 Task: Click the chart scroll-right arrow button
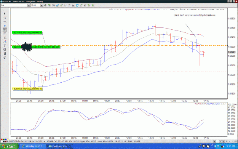(x=224, y=141)
